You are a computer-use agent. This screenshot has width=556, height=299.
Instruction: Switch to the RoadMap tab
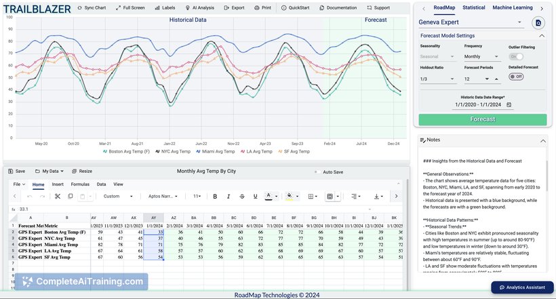pos(444,7)
